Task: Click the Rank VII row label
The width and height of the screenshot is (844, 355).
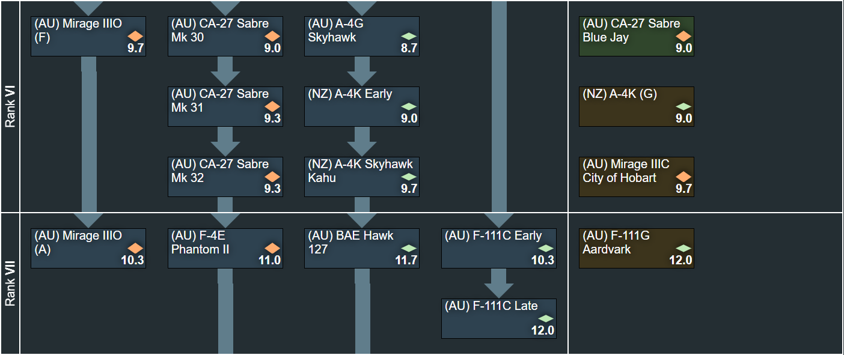Action: pos(10,284)
